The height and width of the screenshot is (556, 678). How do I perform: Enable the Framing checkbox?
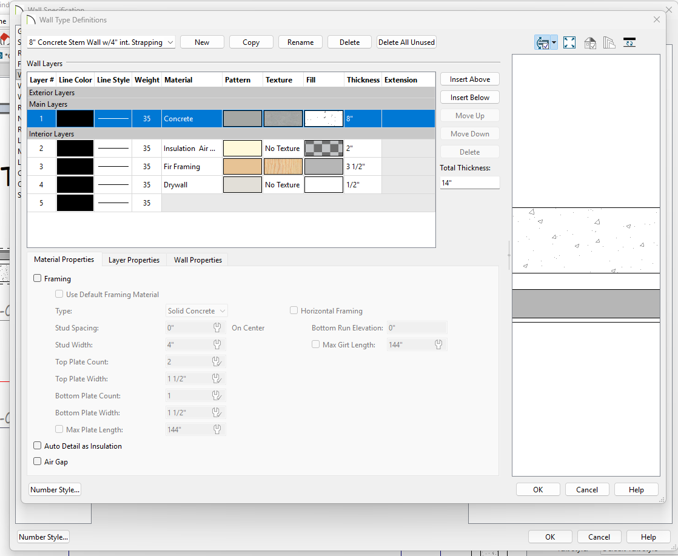(38, 279)
